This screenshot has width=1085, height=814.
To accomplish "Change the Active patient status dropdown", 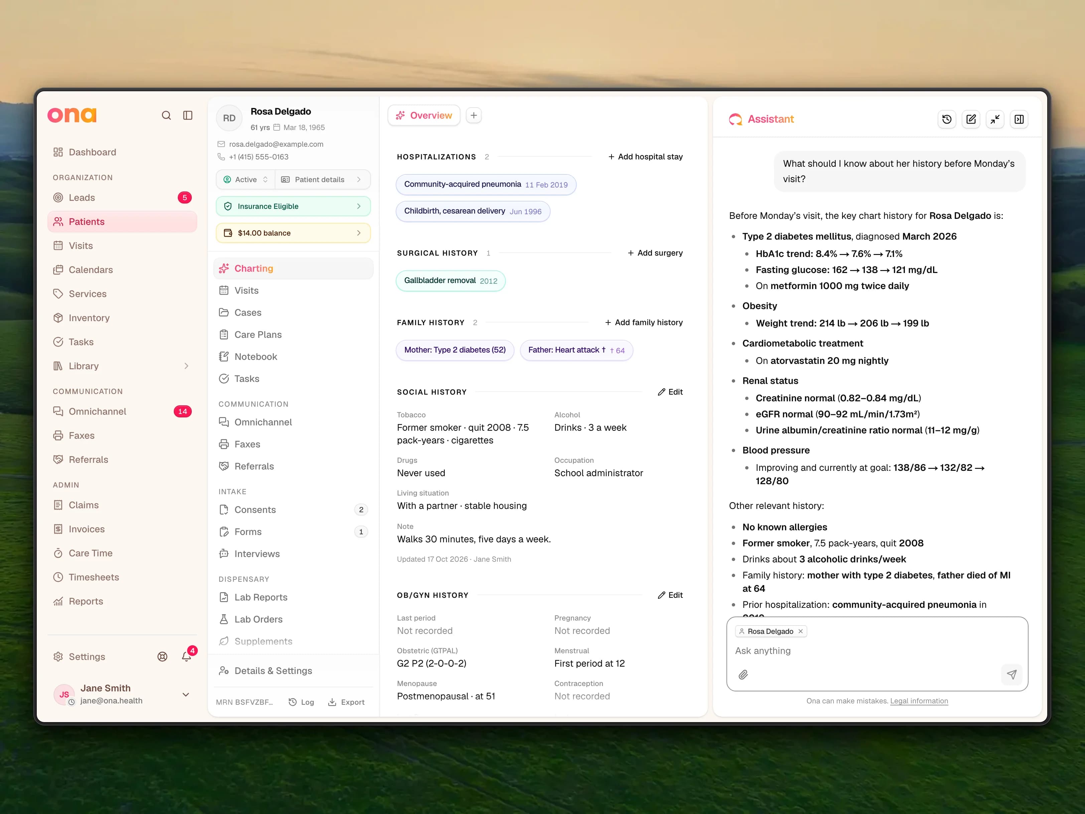I will [x=246, y=179].
